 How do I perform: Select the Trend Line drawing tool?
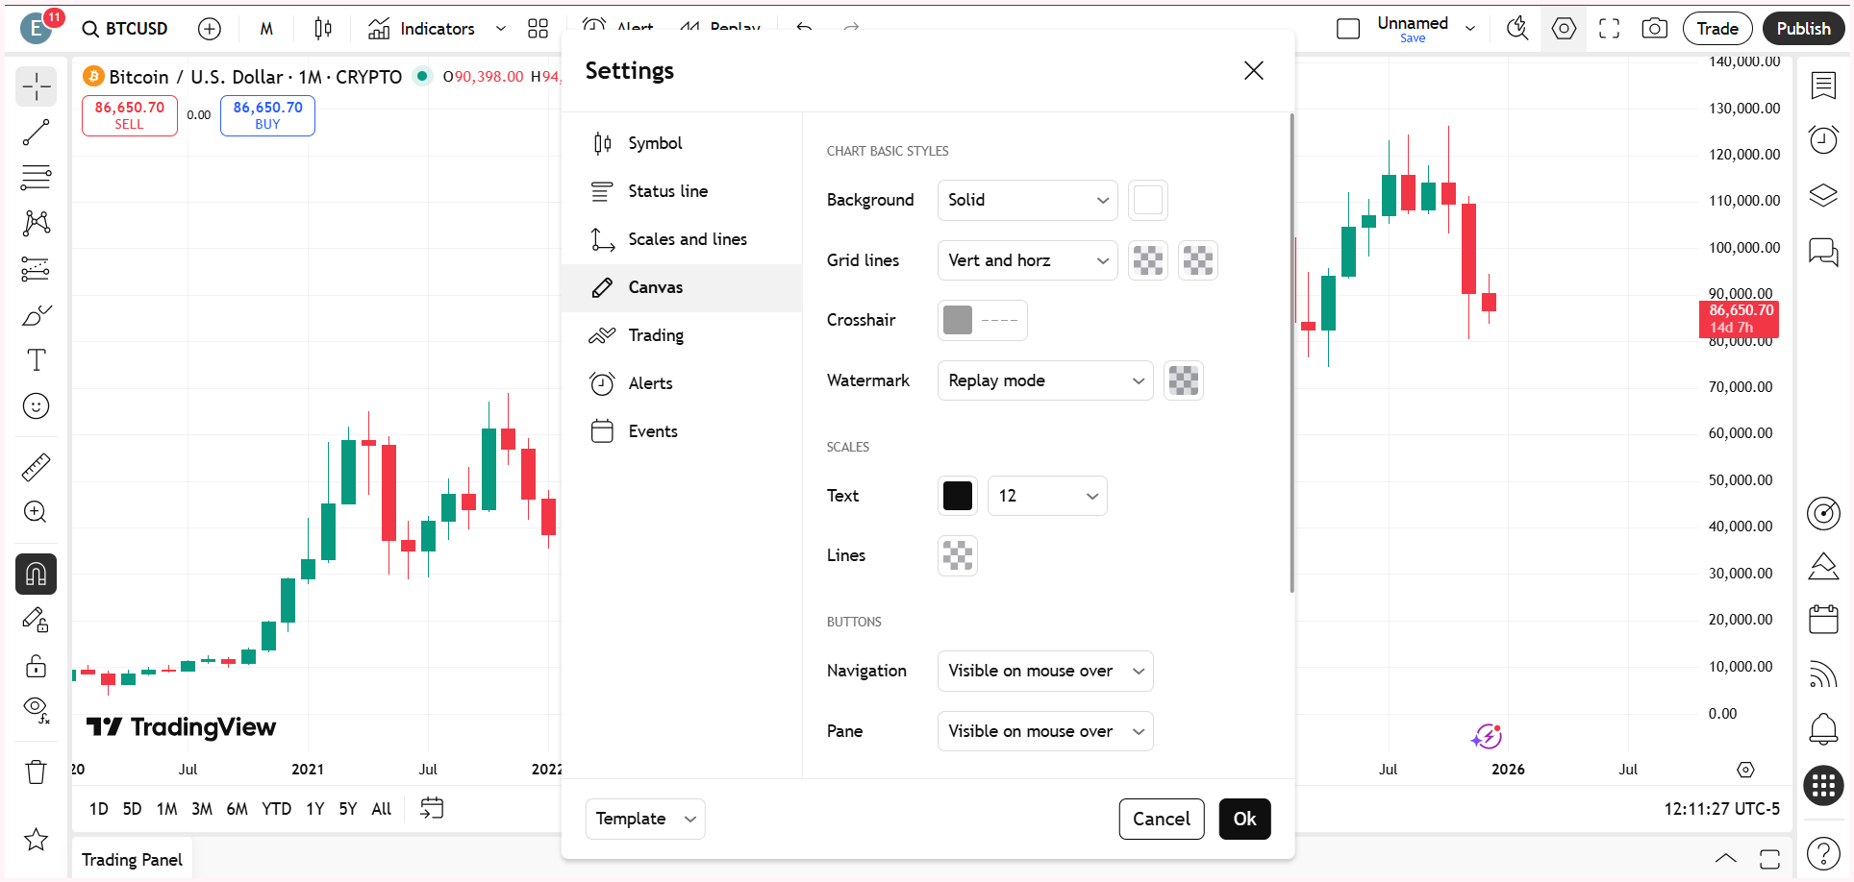36,133
